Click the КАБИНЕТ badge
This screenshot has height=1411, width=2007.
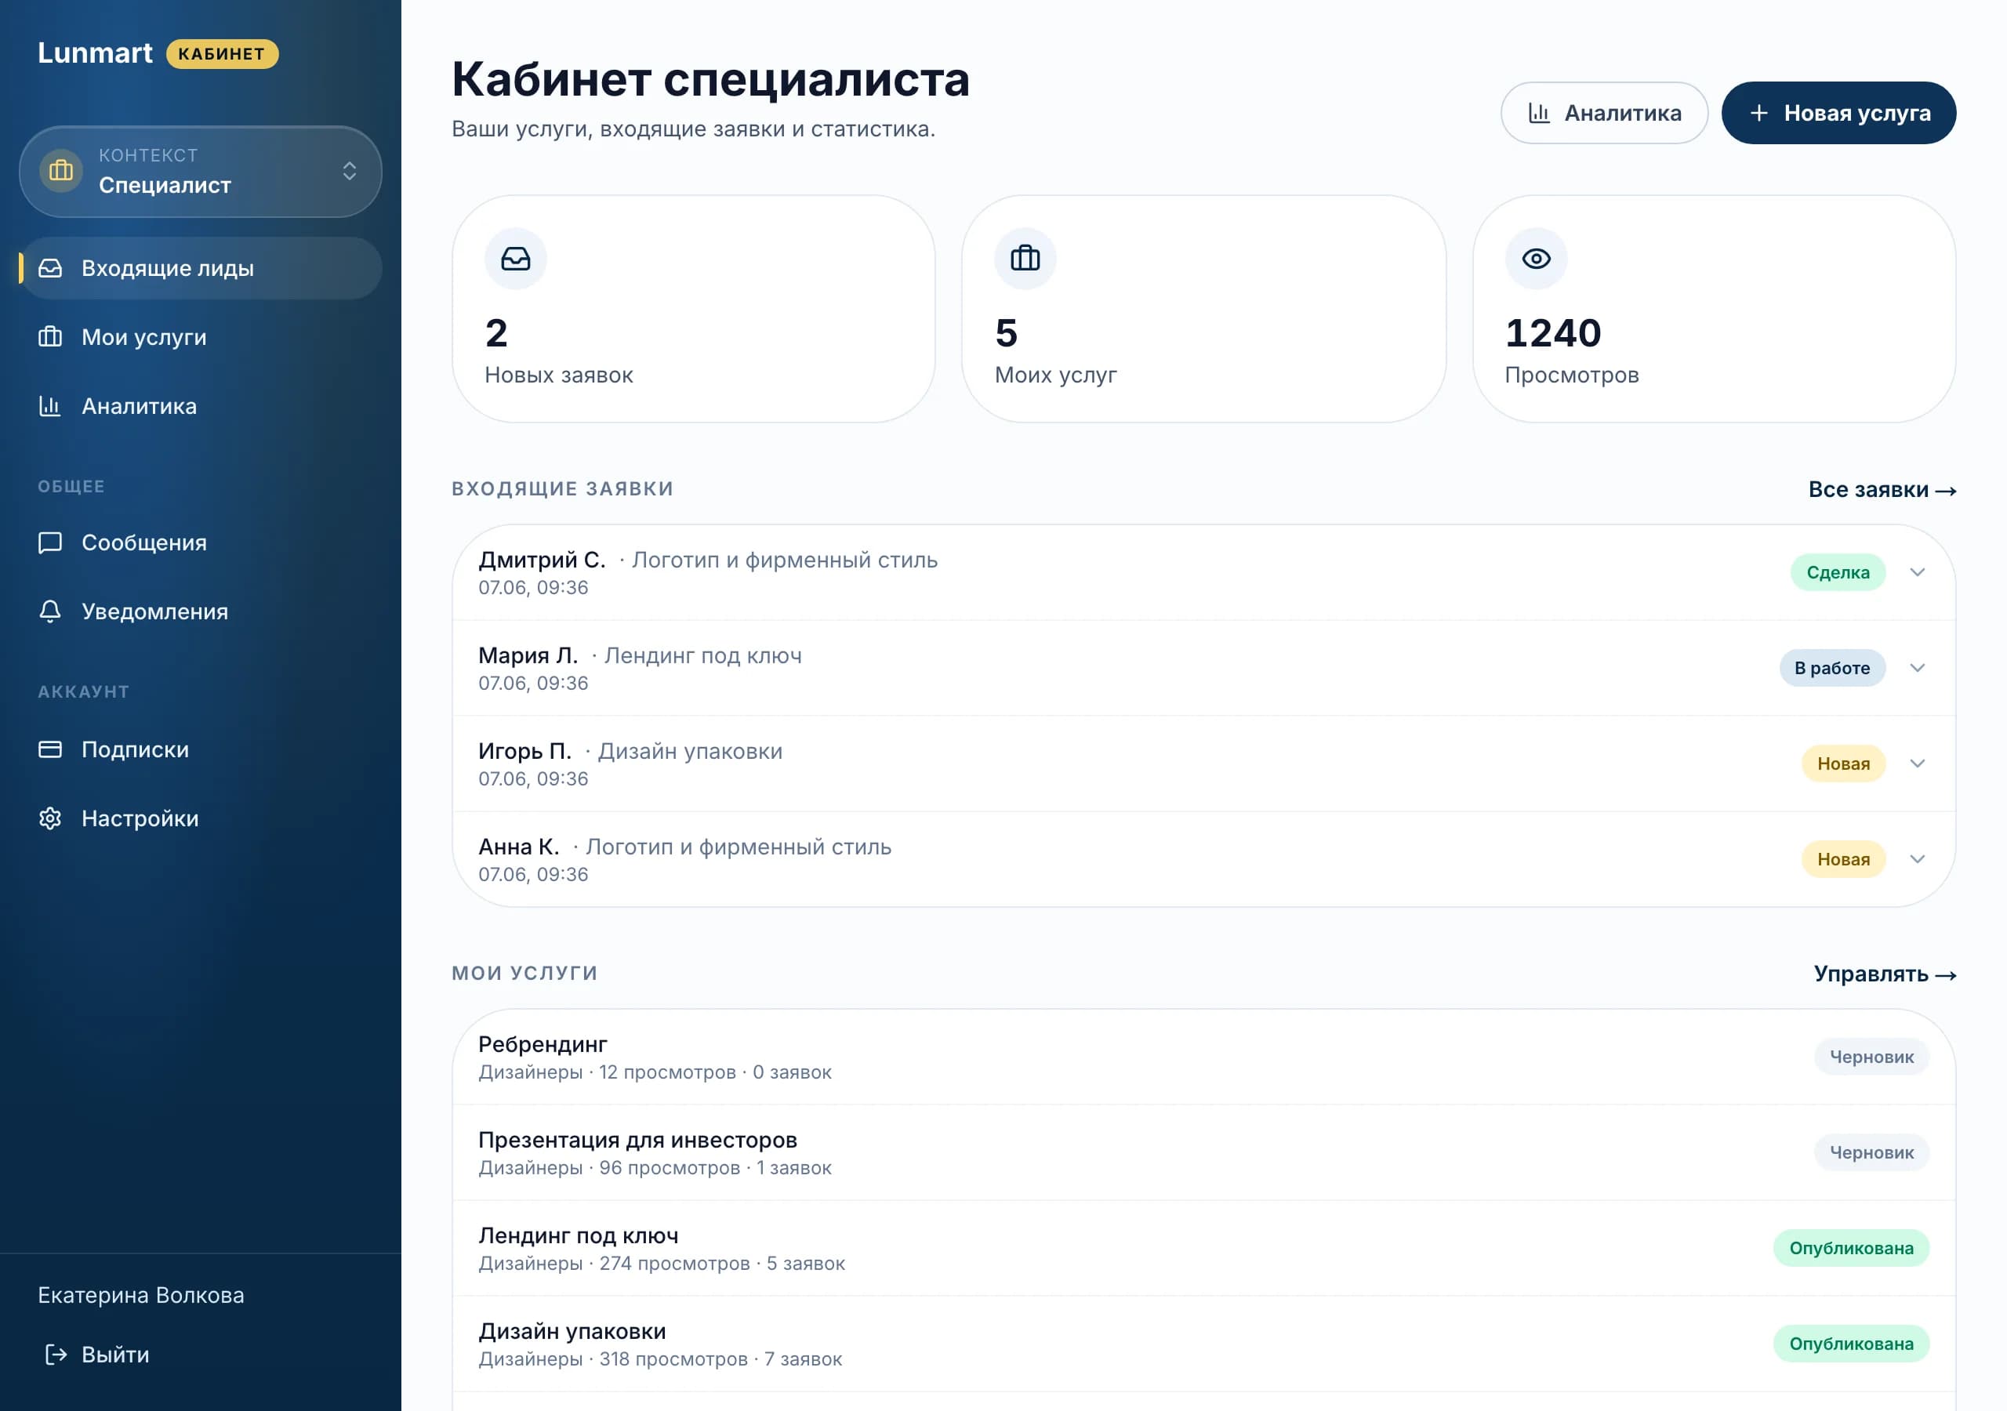click(222, 53)
